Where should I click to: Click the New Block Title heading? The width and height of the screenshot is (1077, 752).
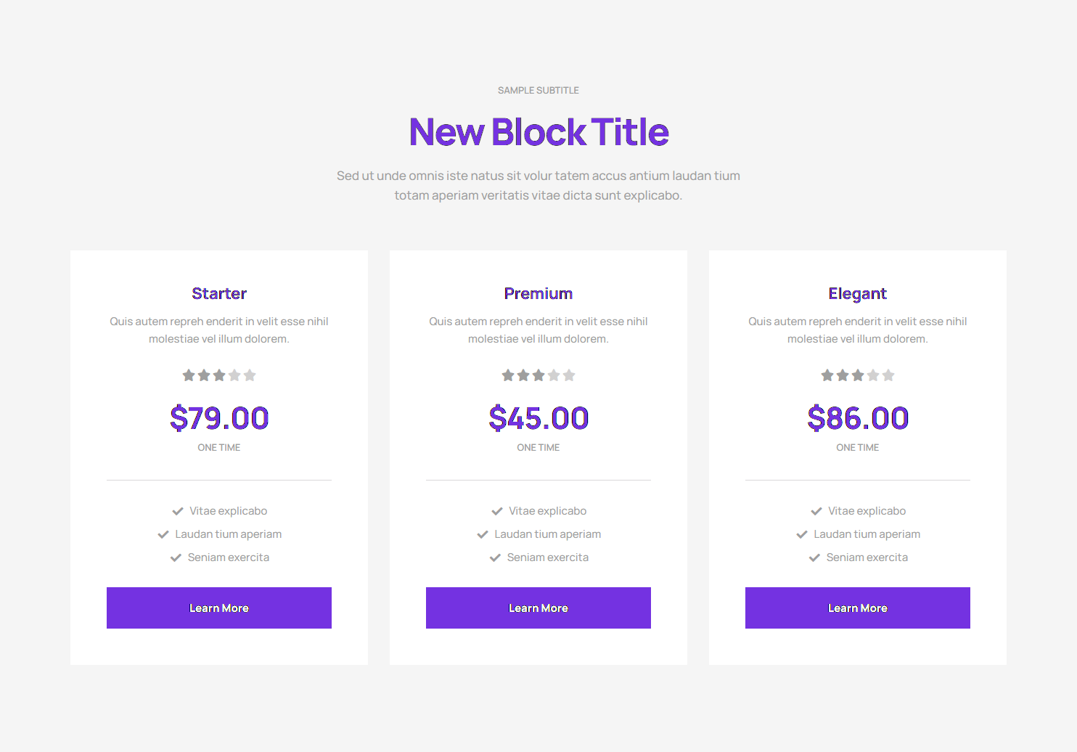coord(538,132)
